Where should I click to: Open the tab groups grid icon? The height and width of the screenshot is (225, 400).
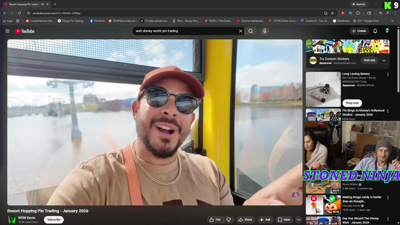(18, 21)
